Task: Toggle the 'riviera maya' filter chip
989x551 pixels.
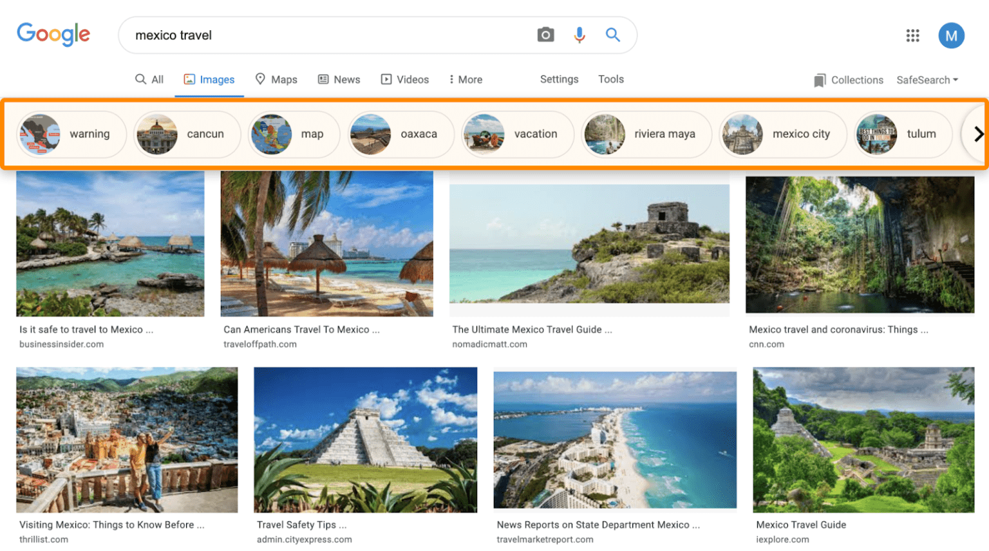Action: click(x=646, y=134)
